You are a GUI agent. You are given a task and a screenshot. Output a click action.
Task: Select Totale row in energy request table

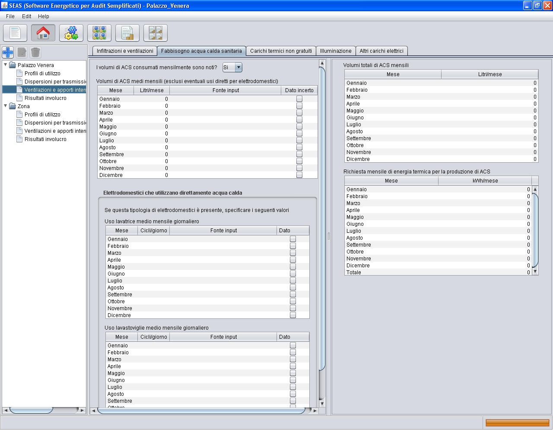click(x=438, y=273)
